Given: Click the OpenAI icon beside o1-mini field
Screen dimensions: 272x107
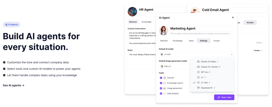Looking at the screenshot, I should [x=162, y=54].
